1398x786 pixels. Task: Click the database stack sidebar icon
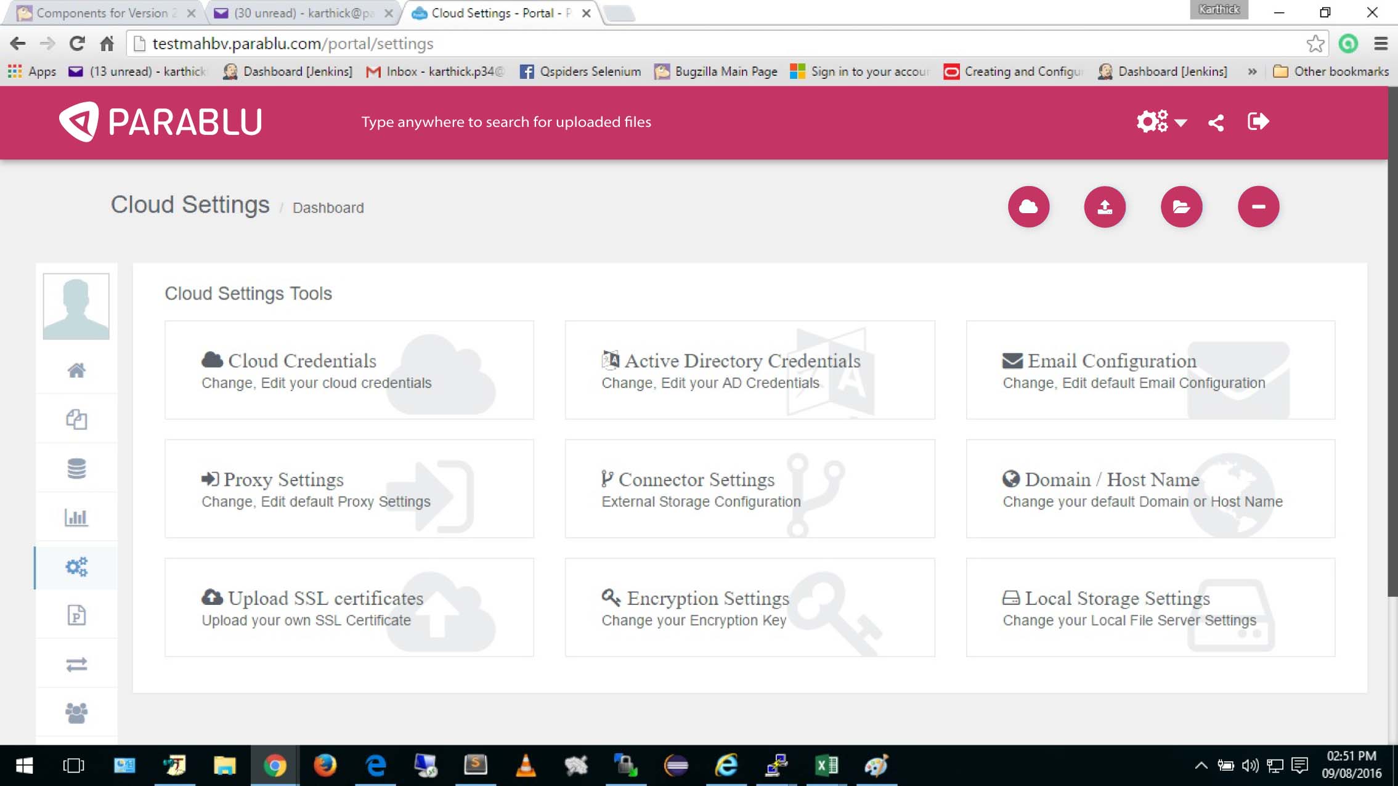coord(76,468)
